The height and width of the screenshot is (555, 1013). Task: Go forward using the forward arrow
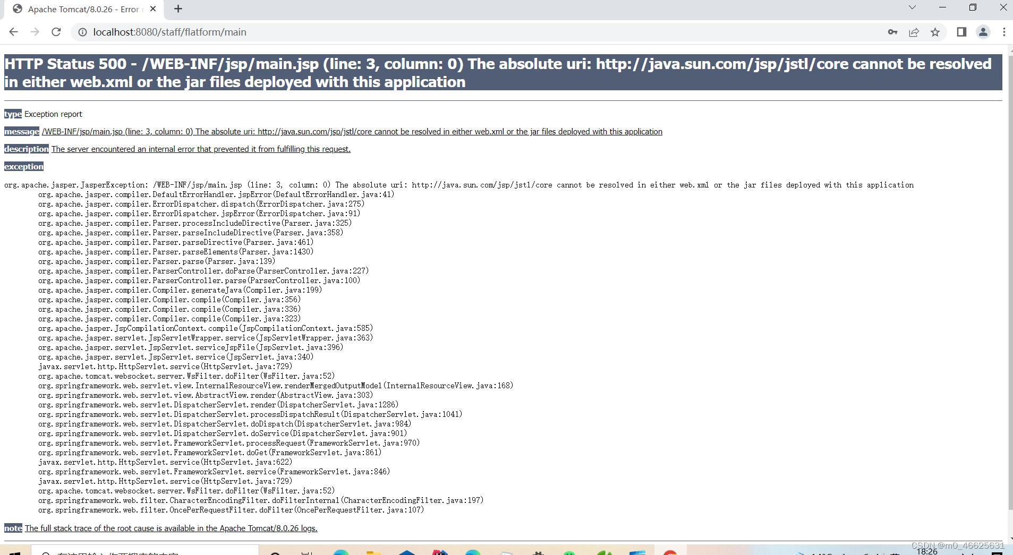(x=35, y=32)
